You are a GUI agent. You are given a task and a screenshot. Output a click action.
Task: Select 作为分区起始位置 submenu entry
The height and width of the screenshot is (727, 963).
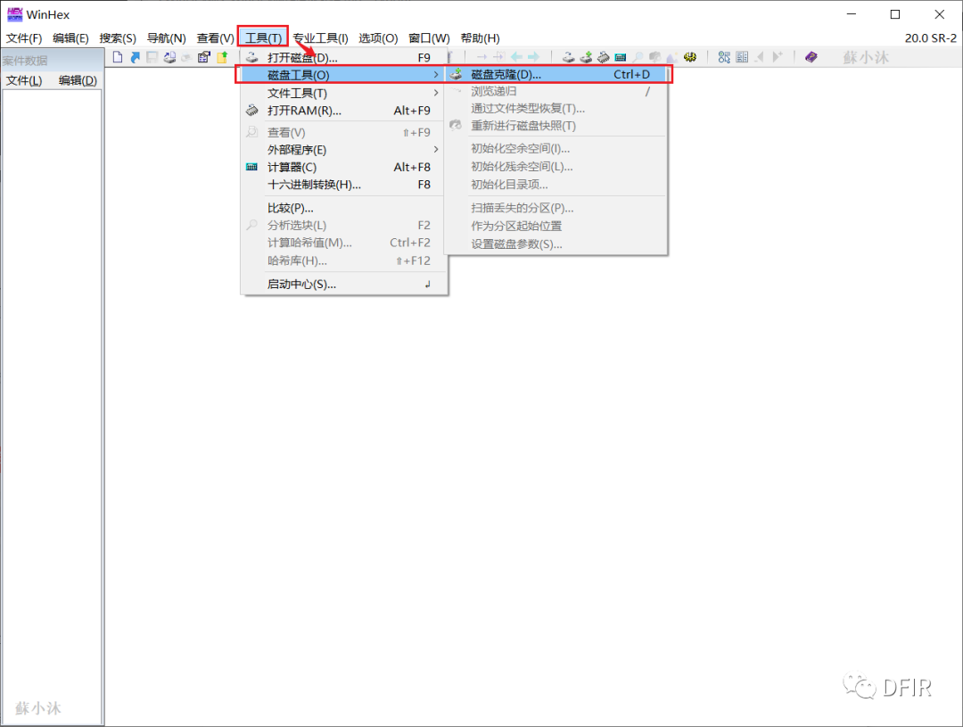tap(556, 226)
